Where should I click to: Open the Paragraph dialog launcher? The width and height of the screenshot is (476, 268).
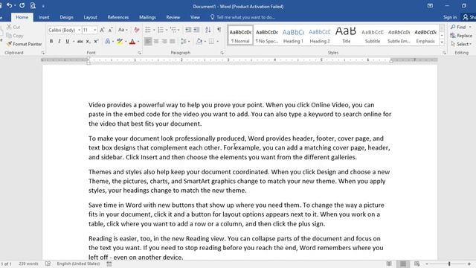tap(222, 53)
